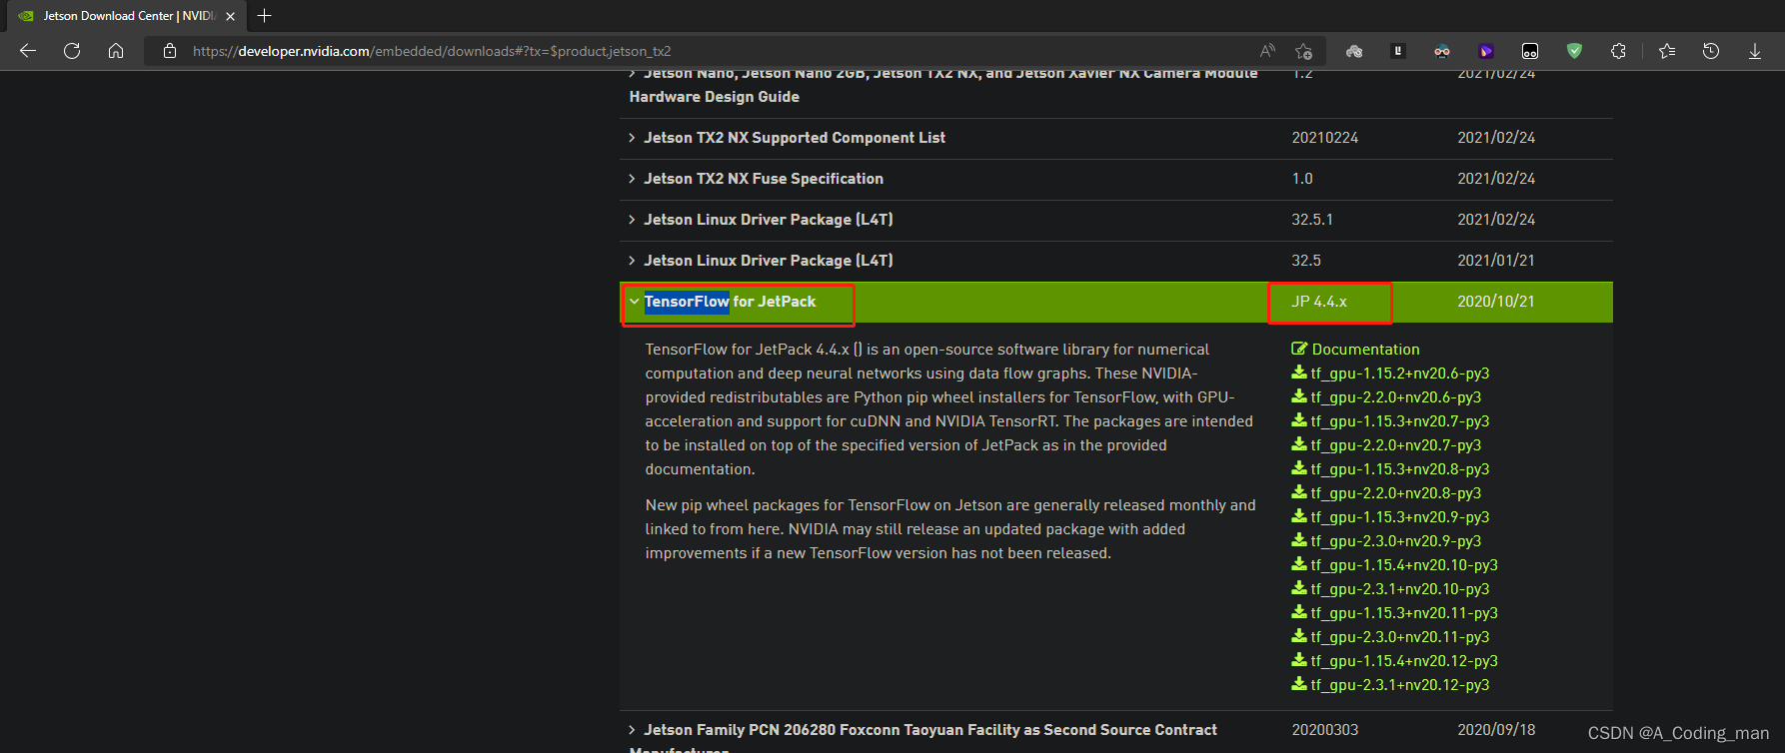Open the Downloads icon
The width and height of the screenshot is (1785, 753).
tap(1755, 51)
